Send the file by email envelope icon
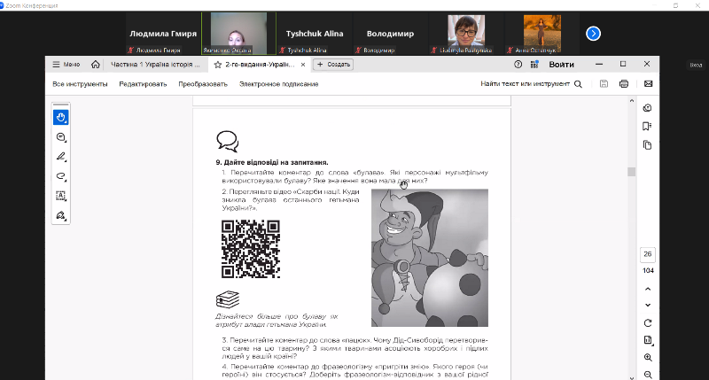709x380 pixels. point(648,84)
